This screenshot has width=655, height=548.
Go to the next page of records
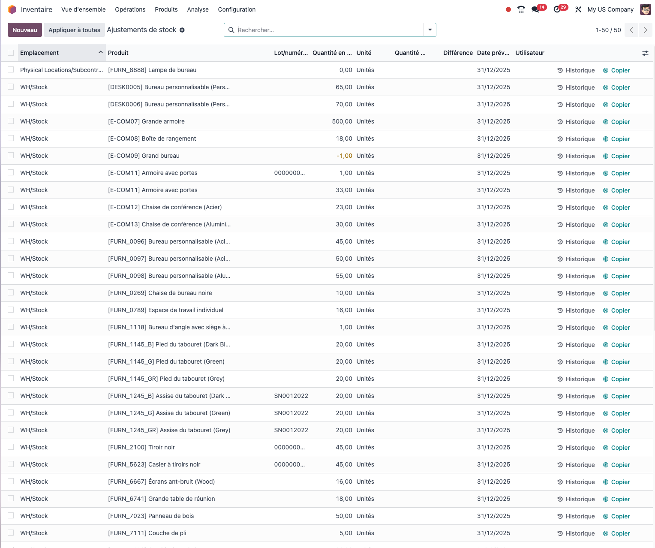645,30
